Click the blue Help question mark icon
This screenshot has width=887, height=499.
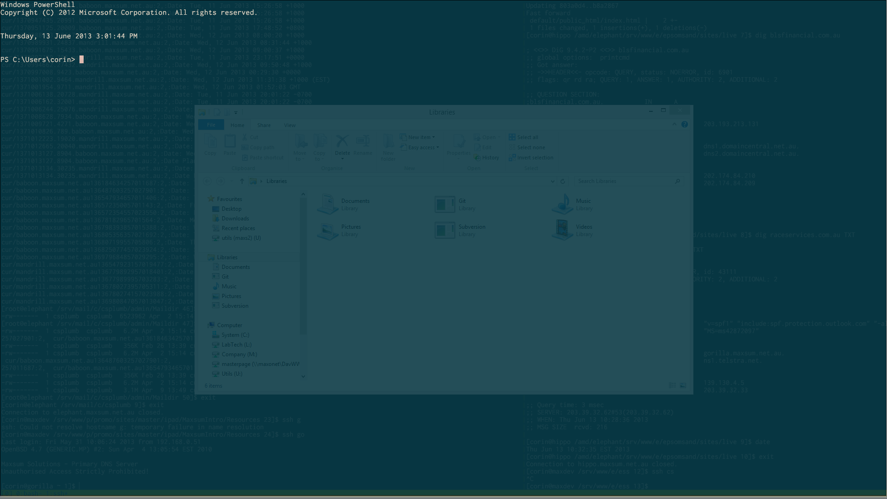tap(685, 124)
